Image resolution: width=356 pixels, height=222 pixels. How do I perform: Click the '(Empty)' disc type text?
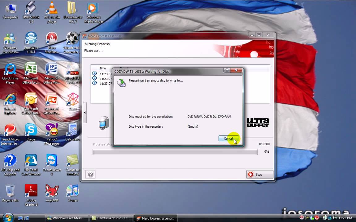[x=193, y=127]
